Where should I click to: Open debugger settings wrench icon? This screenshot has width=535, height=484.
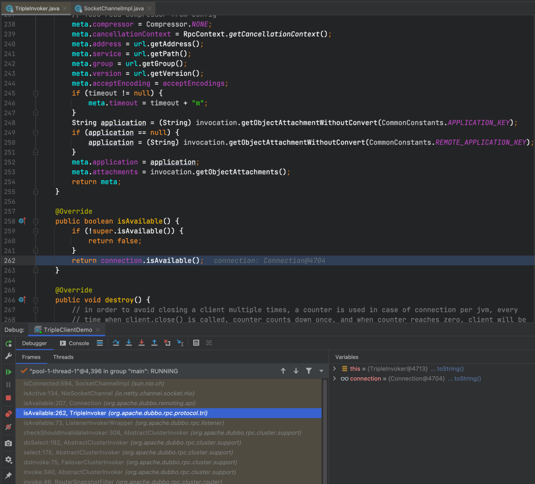(x=8, y=356)
